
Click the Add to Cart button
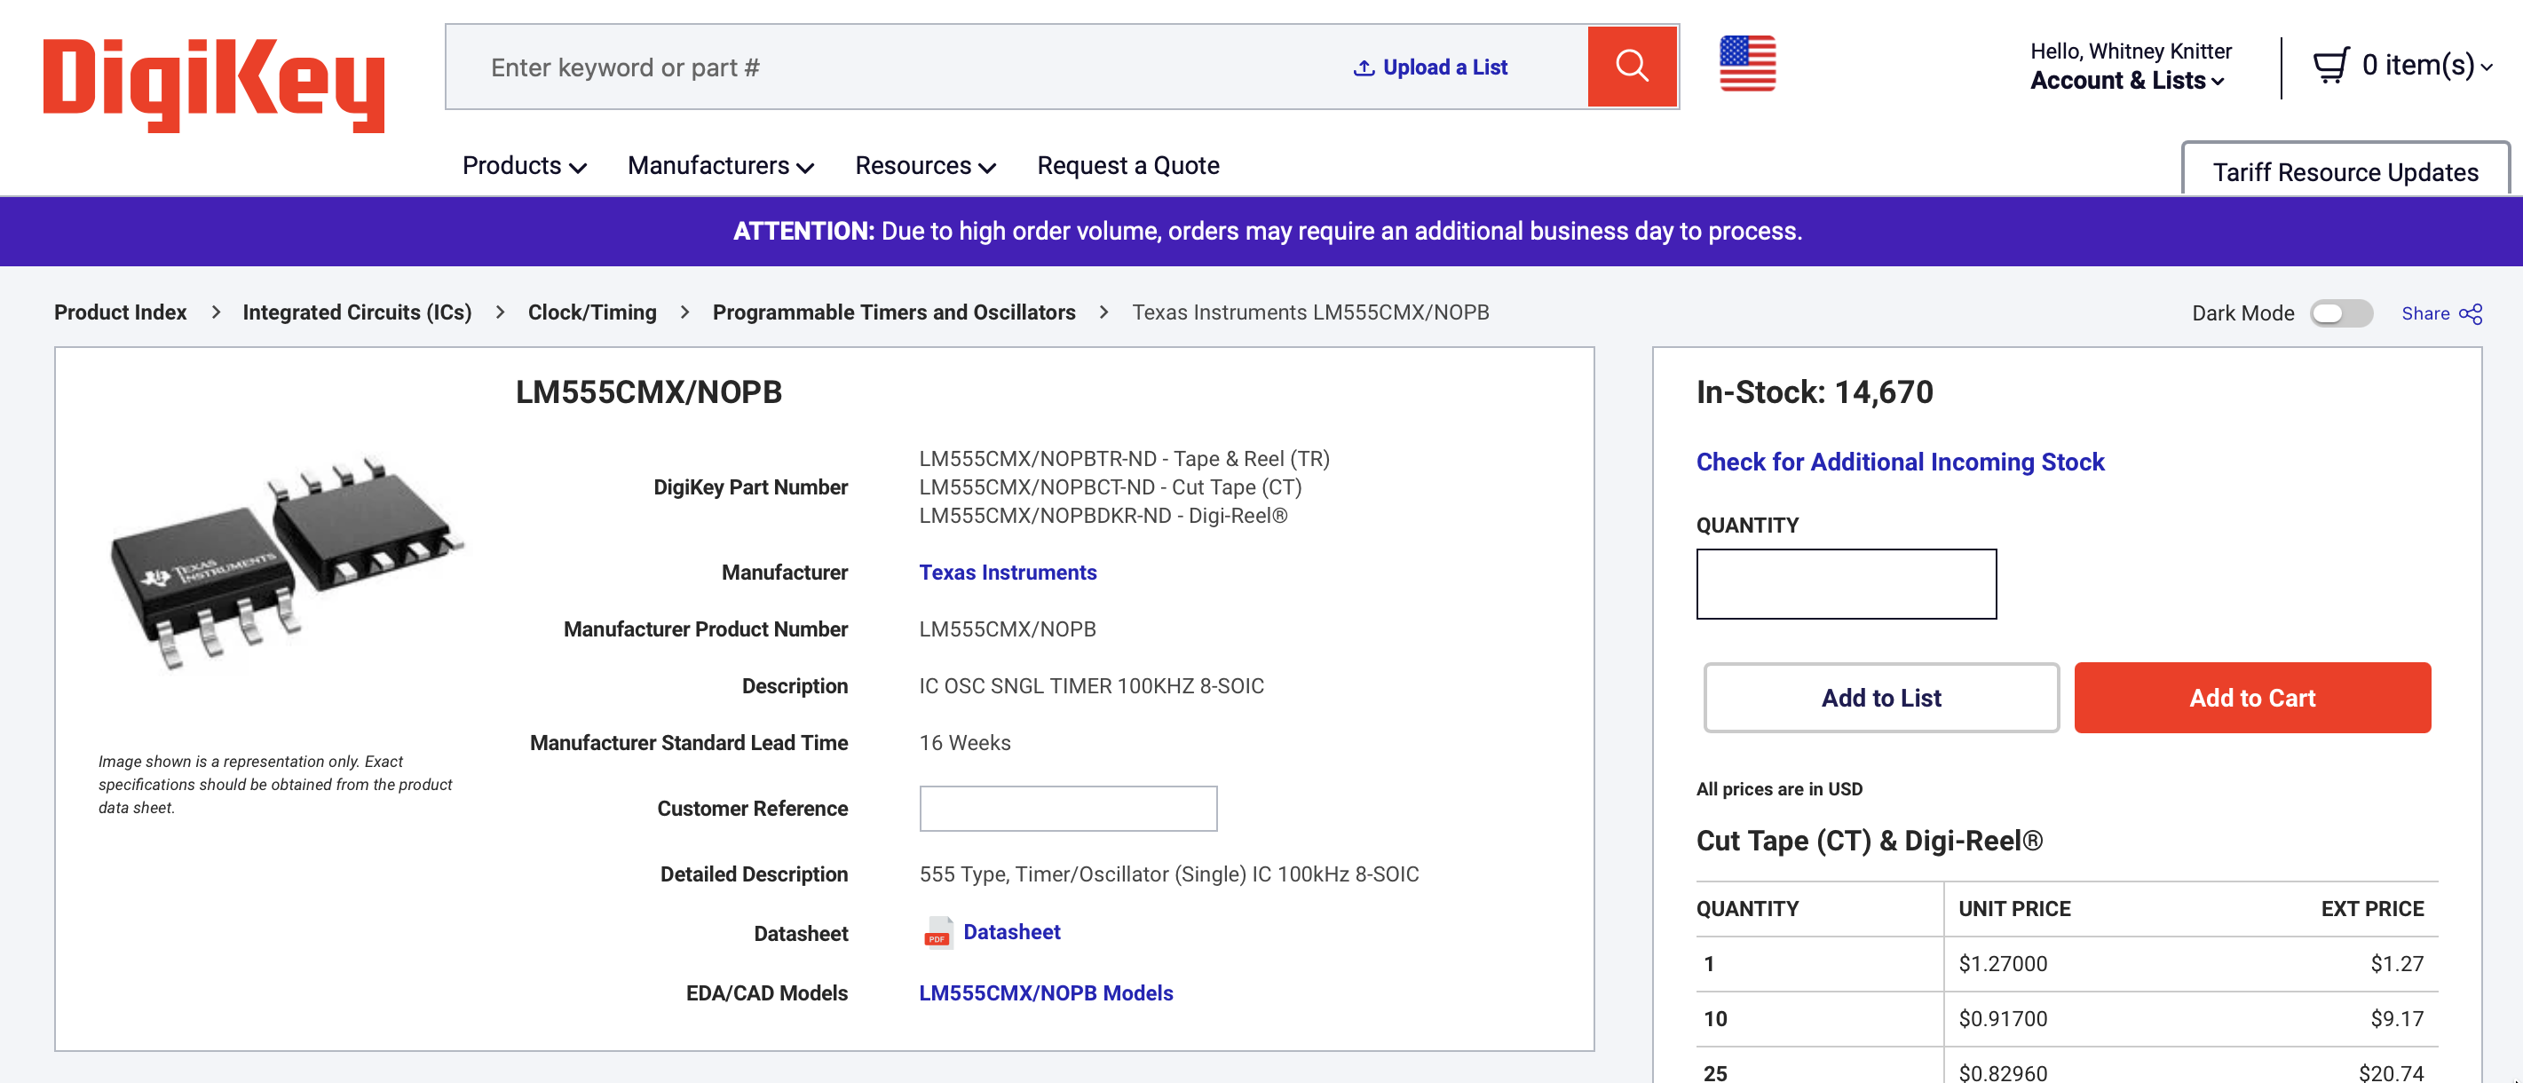click(x=2253, y=698)
